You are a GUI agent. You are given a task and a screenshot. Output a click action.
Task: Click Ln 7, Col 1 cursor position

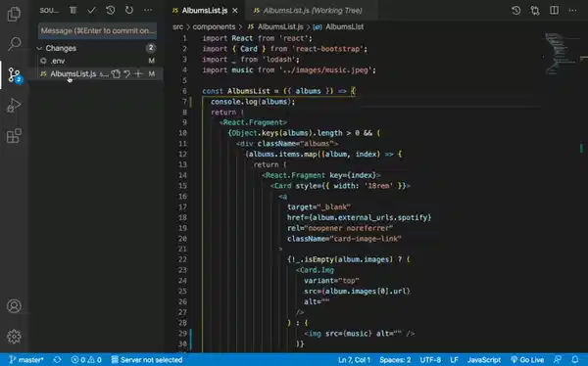(354, 359)
